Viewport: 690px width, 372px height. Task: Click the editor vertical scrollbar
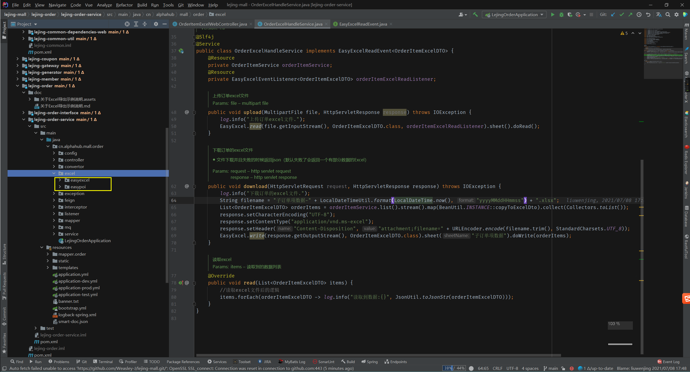(642, 257)
